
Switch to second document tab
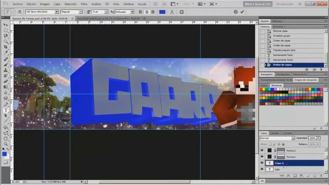tap(111, 18)
